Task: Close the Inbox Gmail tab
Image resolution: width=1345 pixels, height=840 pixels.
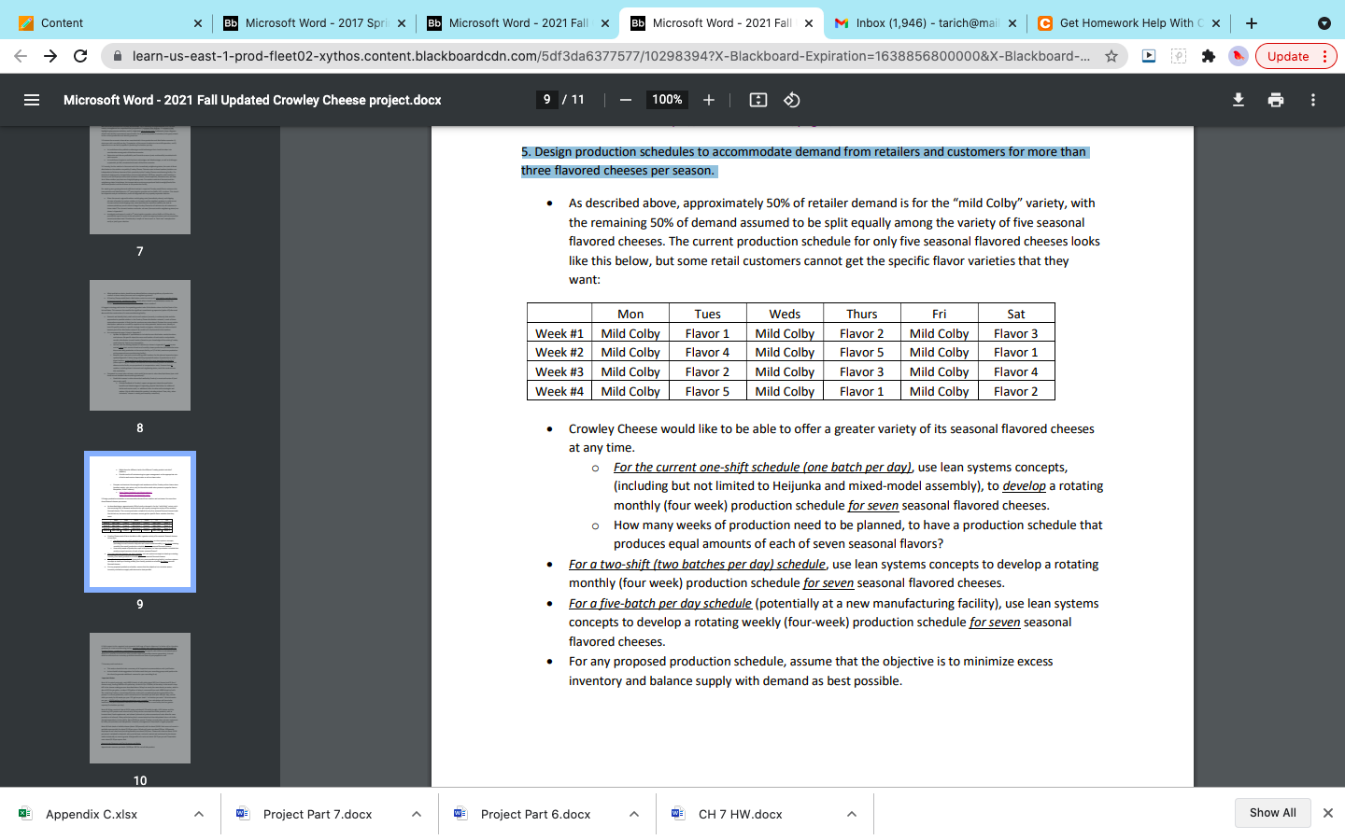Action: (1012, 23)
